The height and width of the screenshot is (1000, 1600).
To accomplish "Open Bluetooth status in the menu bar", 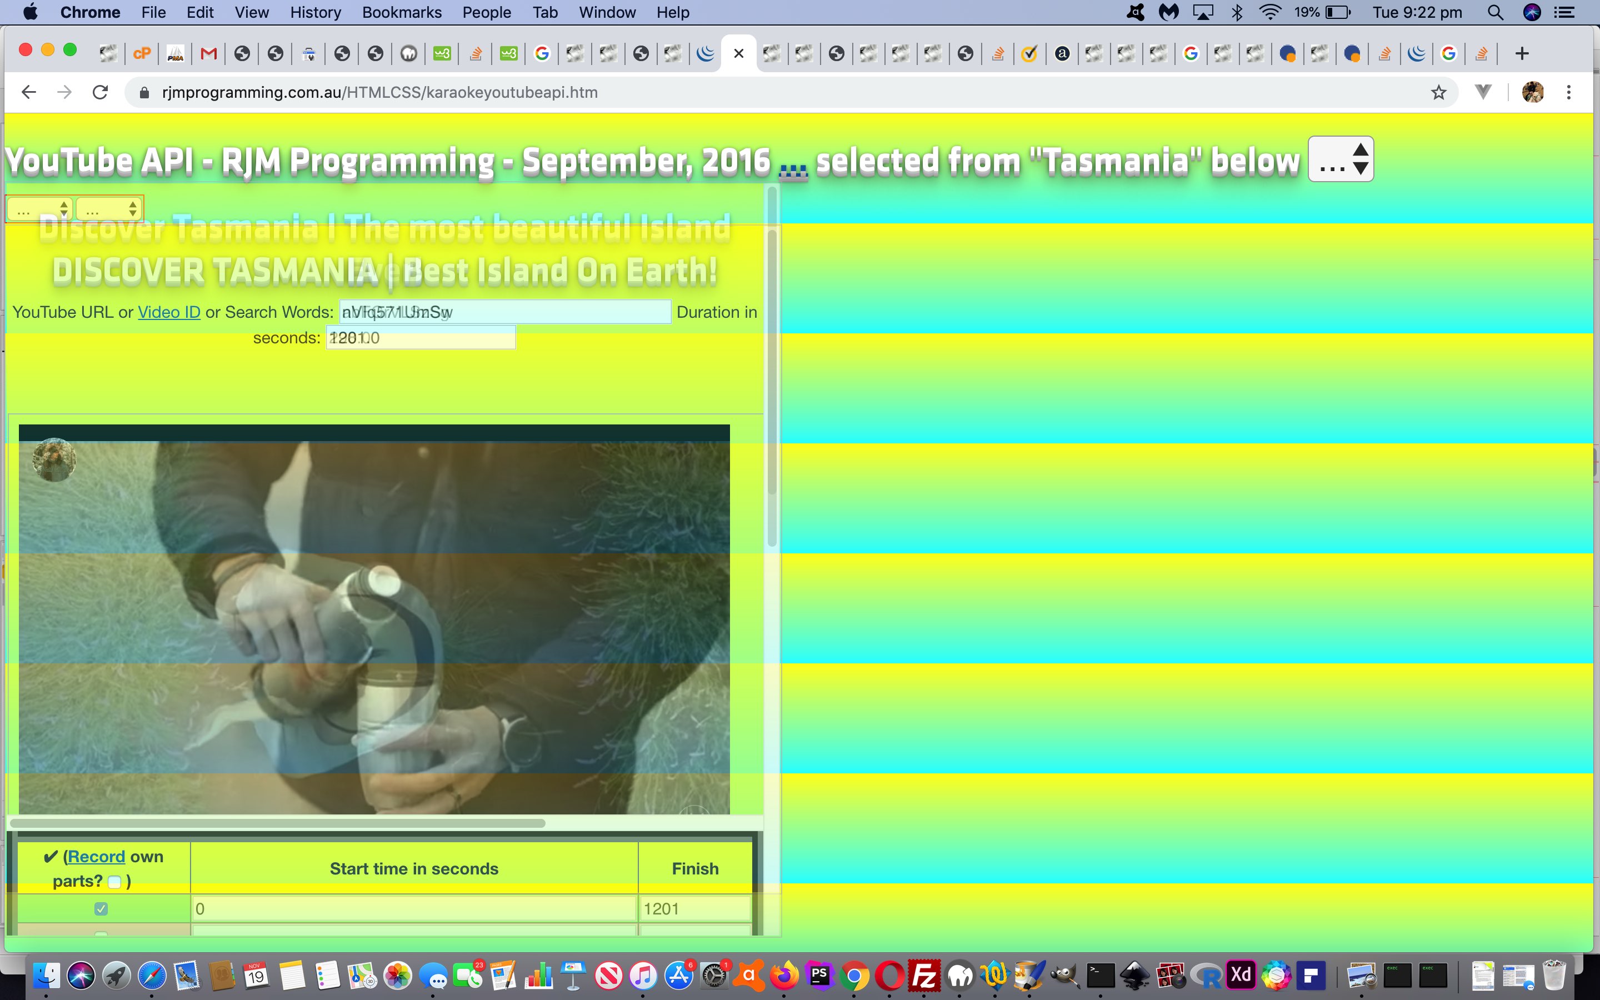I will tap(1237, 12).
